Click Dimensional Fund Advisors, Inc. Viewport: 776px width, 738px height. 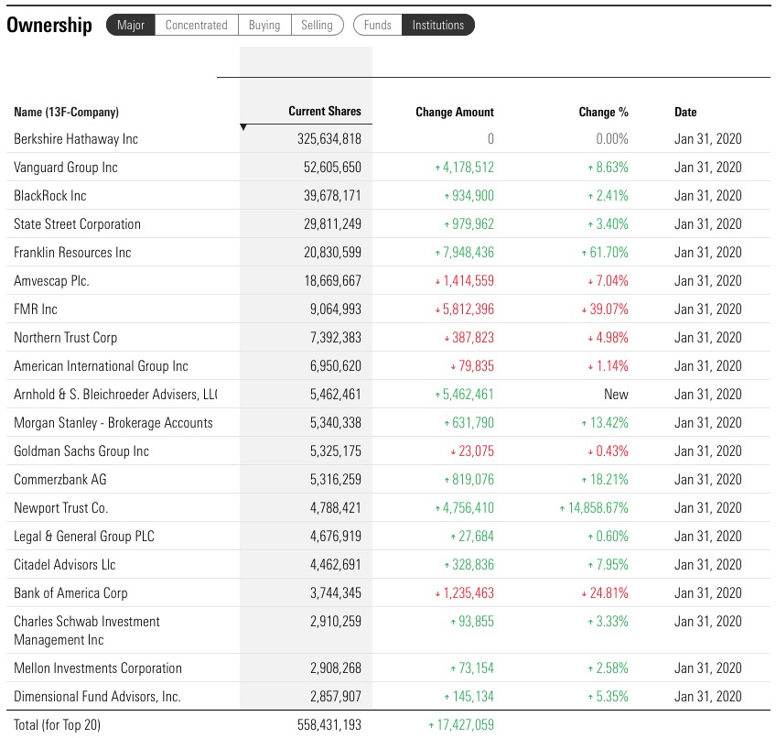tap(97, 697)
